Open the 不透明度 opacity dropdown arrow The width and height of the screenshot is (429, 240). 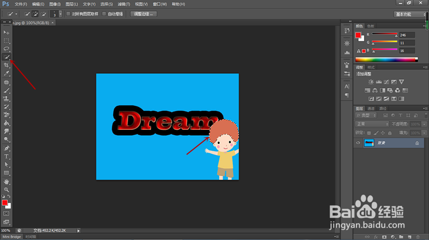coord(424,124)
